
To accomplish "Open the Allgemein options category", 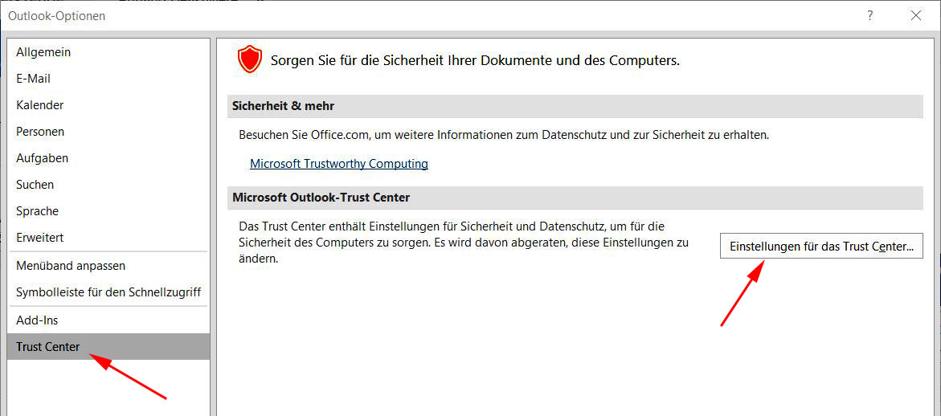I will coord(43,52).
